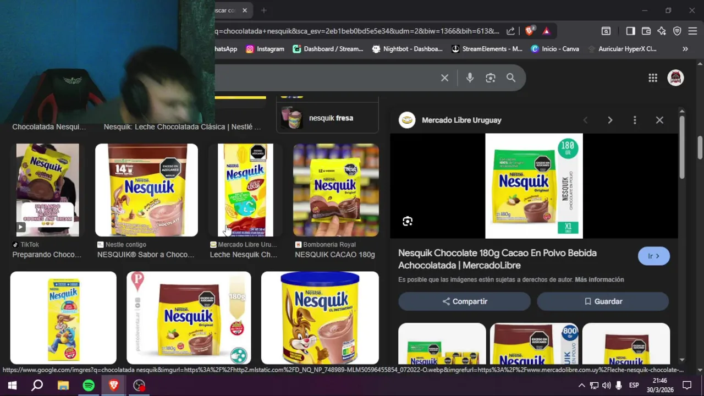The width and height of the screenshot is (704, 396).
Task: Click the Compartir button
Action: pyautogui.click(x=464, y=301)
